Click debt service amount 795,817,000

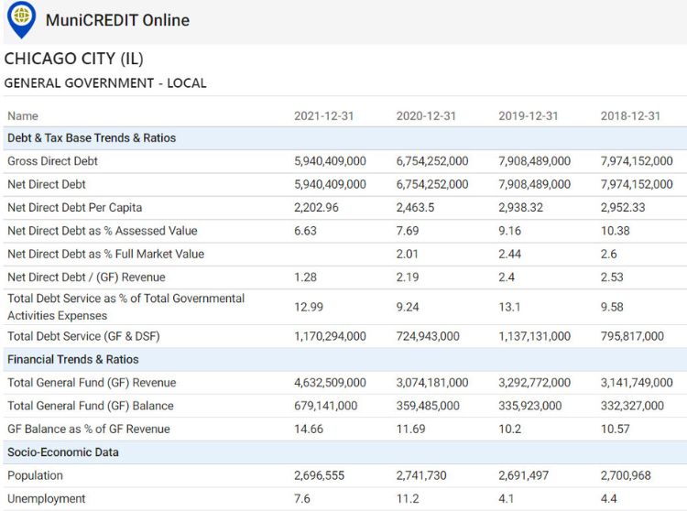pyautogui.click(x=632, y=336)
